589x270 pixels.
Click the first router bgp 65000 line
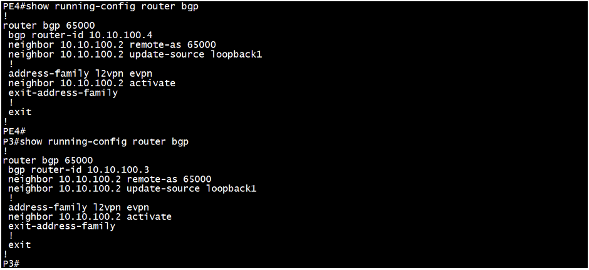pyautogui.click(x=49, y=26)
